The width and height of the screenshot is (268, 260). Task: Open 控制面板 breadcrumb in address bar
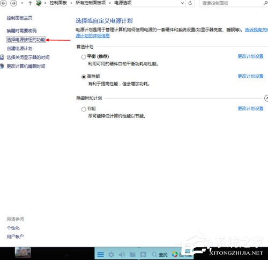point(58,3)
